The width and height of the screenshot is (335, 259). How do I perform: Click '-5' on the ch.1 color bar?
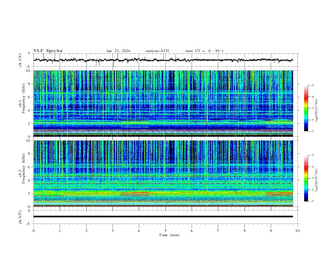coord(312,108)
